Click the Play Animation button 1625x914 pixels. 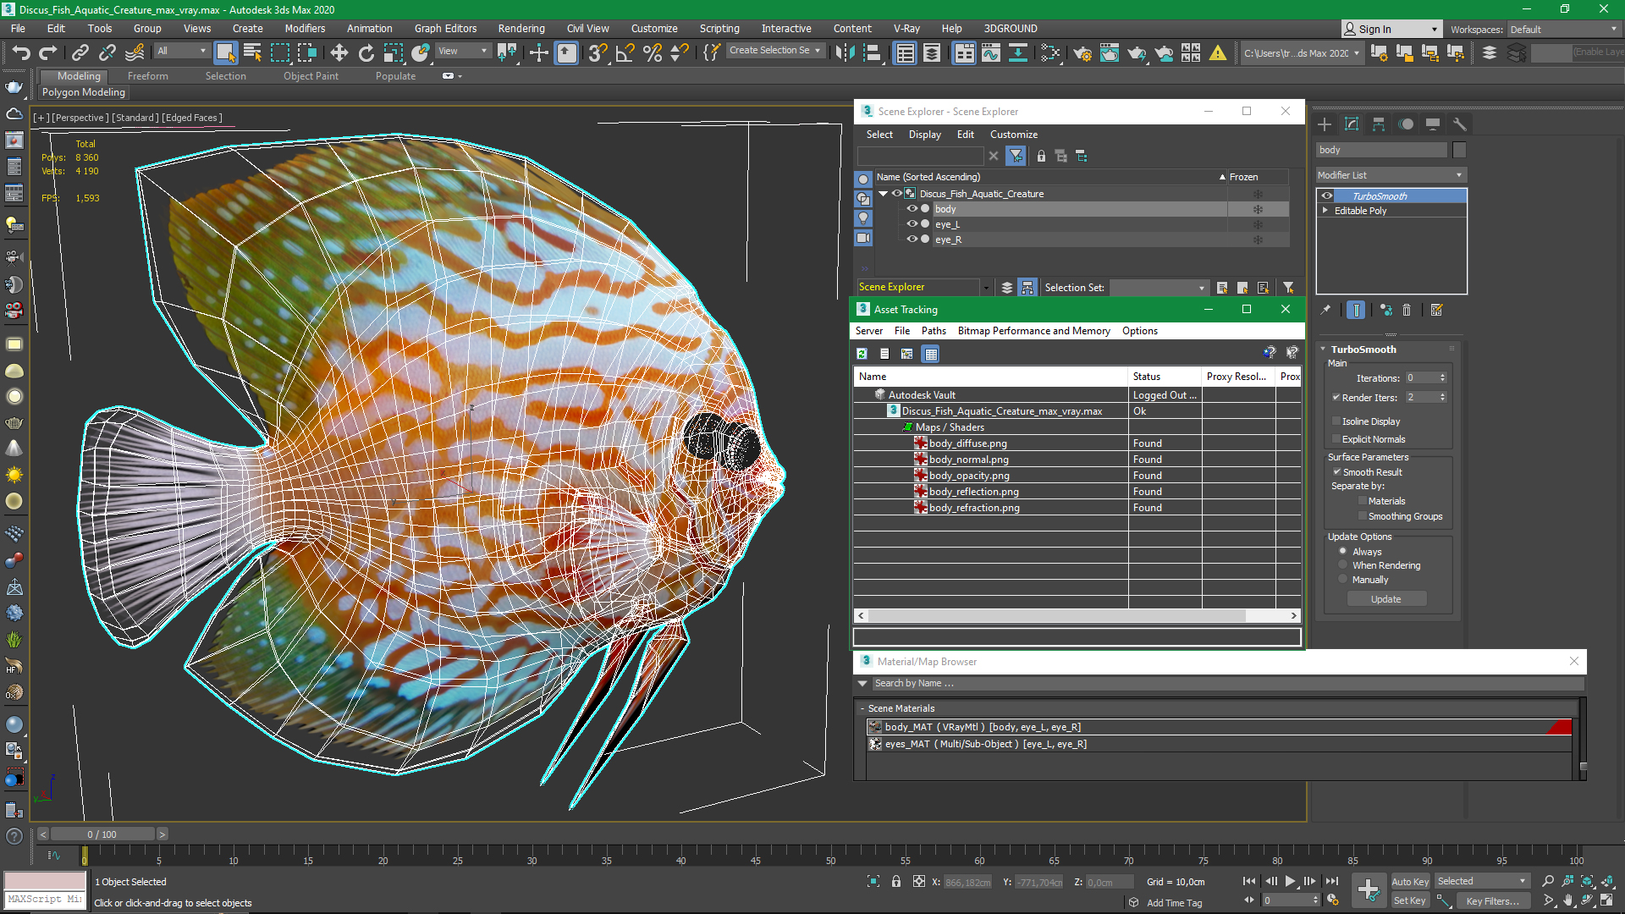[x=1290, y=881]
